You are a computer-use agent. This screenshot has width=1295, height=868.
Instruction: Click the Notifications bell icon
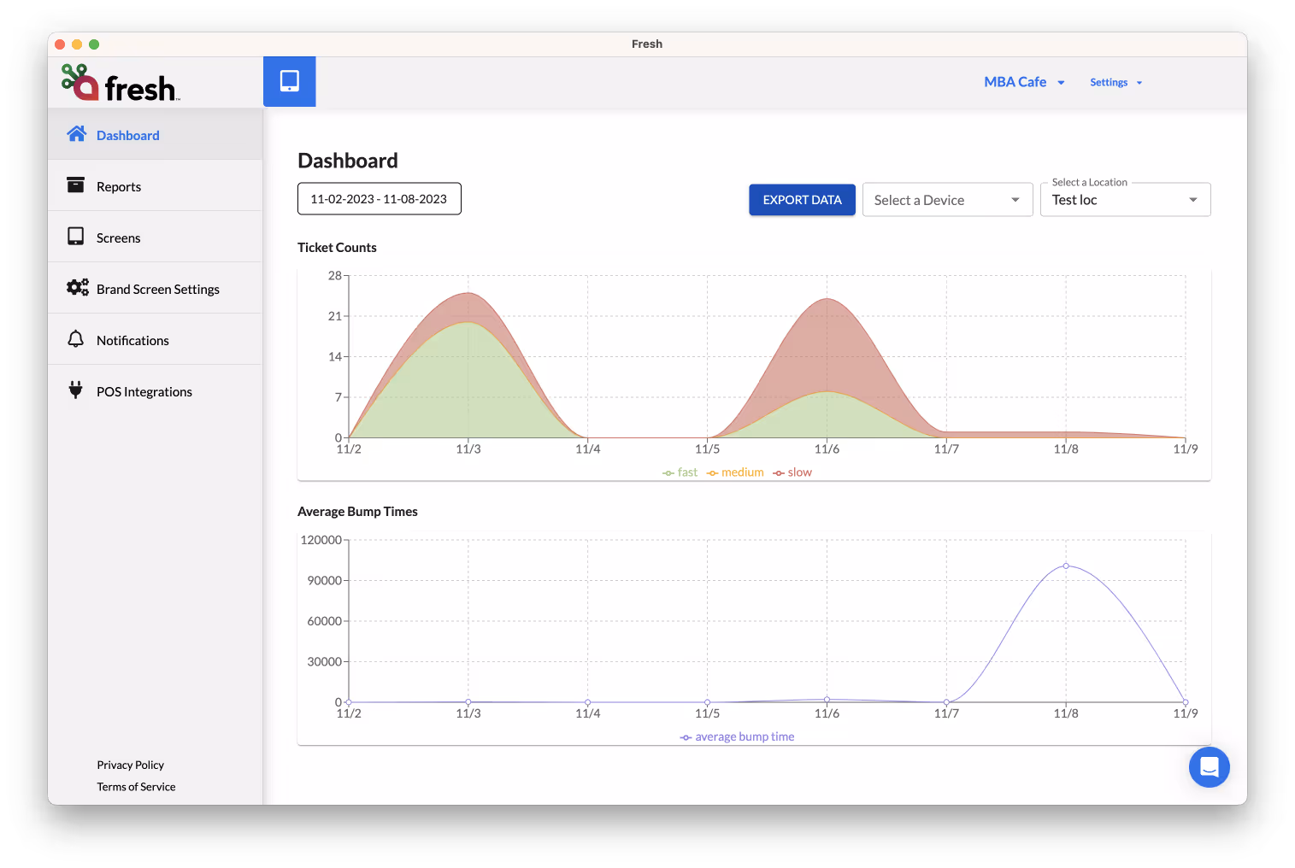(76, 339)
